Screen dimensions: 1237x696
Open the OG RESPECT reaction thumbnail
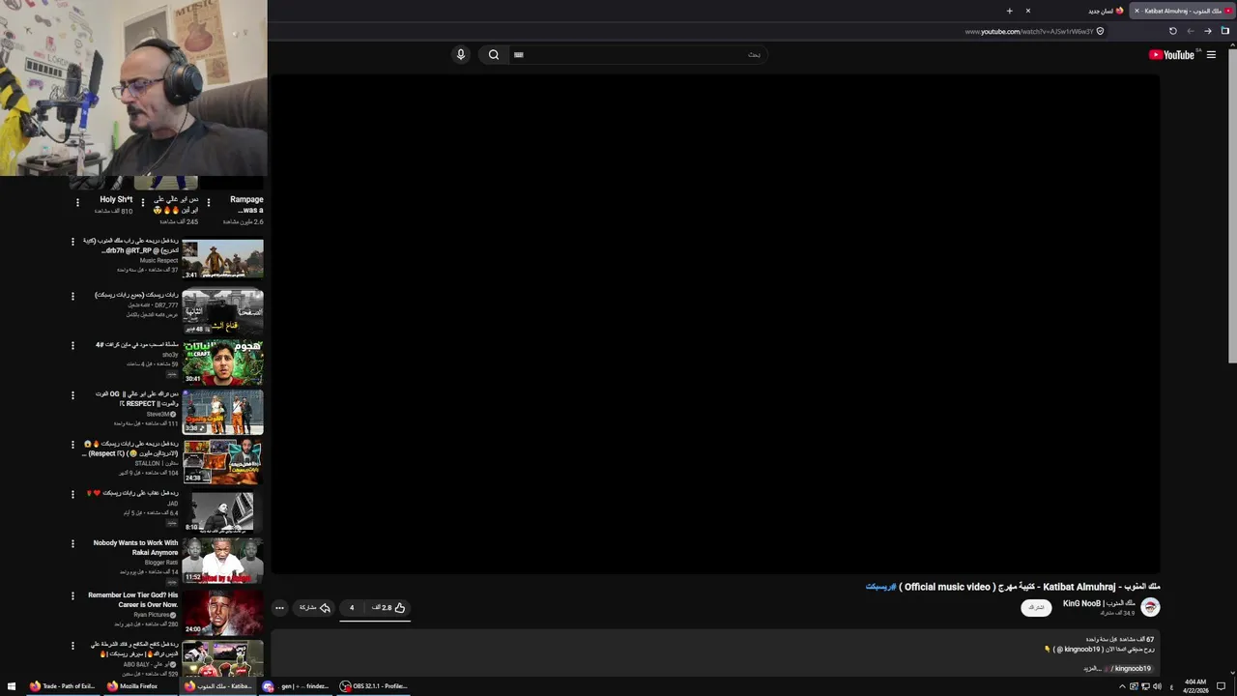point(222,413)
